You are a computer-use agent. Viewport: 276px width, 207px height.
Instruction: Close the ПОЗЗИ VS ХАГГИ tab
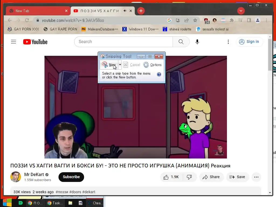pyautogui.click(x=131, y=11)
